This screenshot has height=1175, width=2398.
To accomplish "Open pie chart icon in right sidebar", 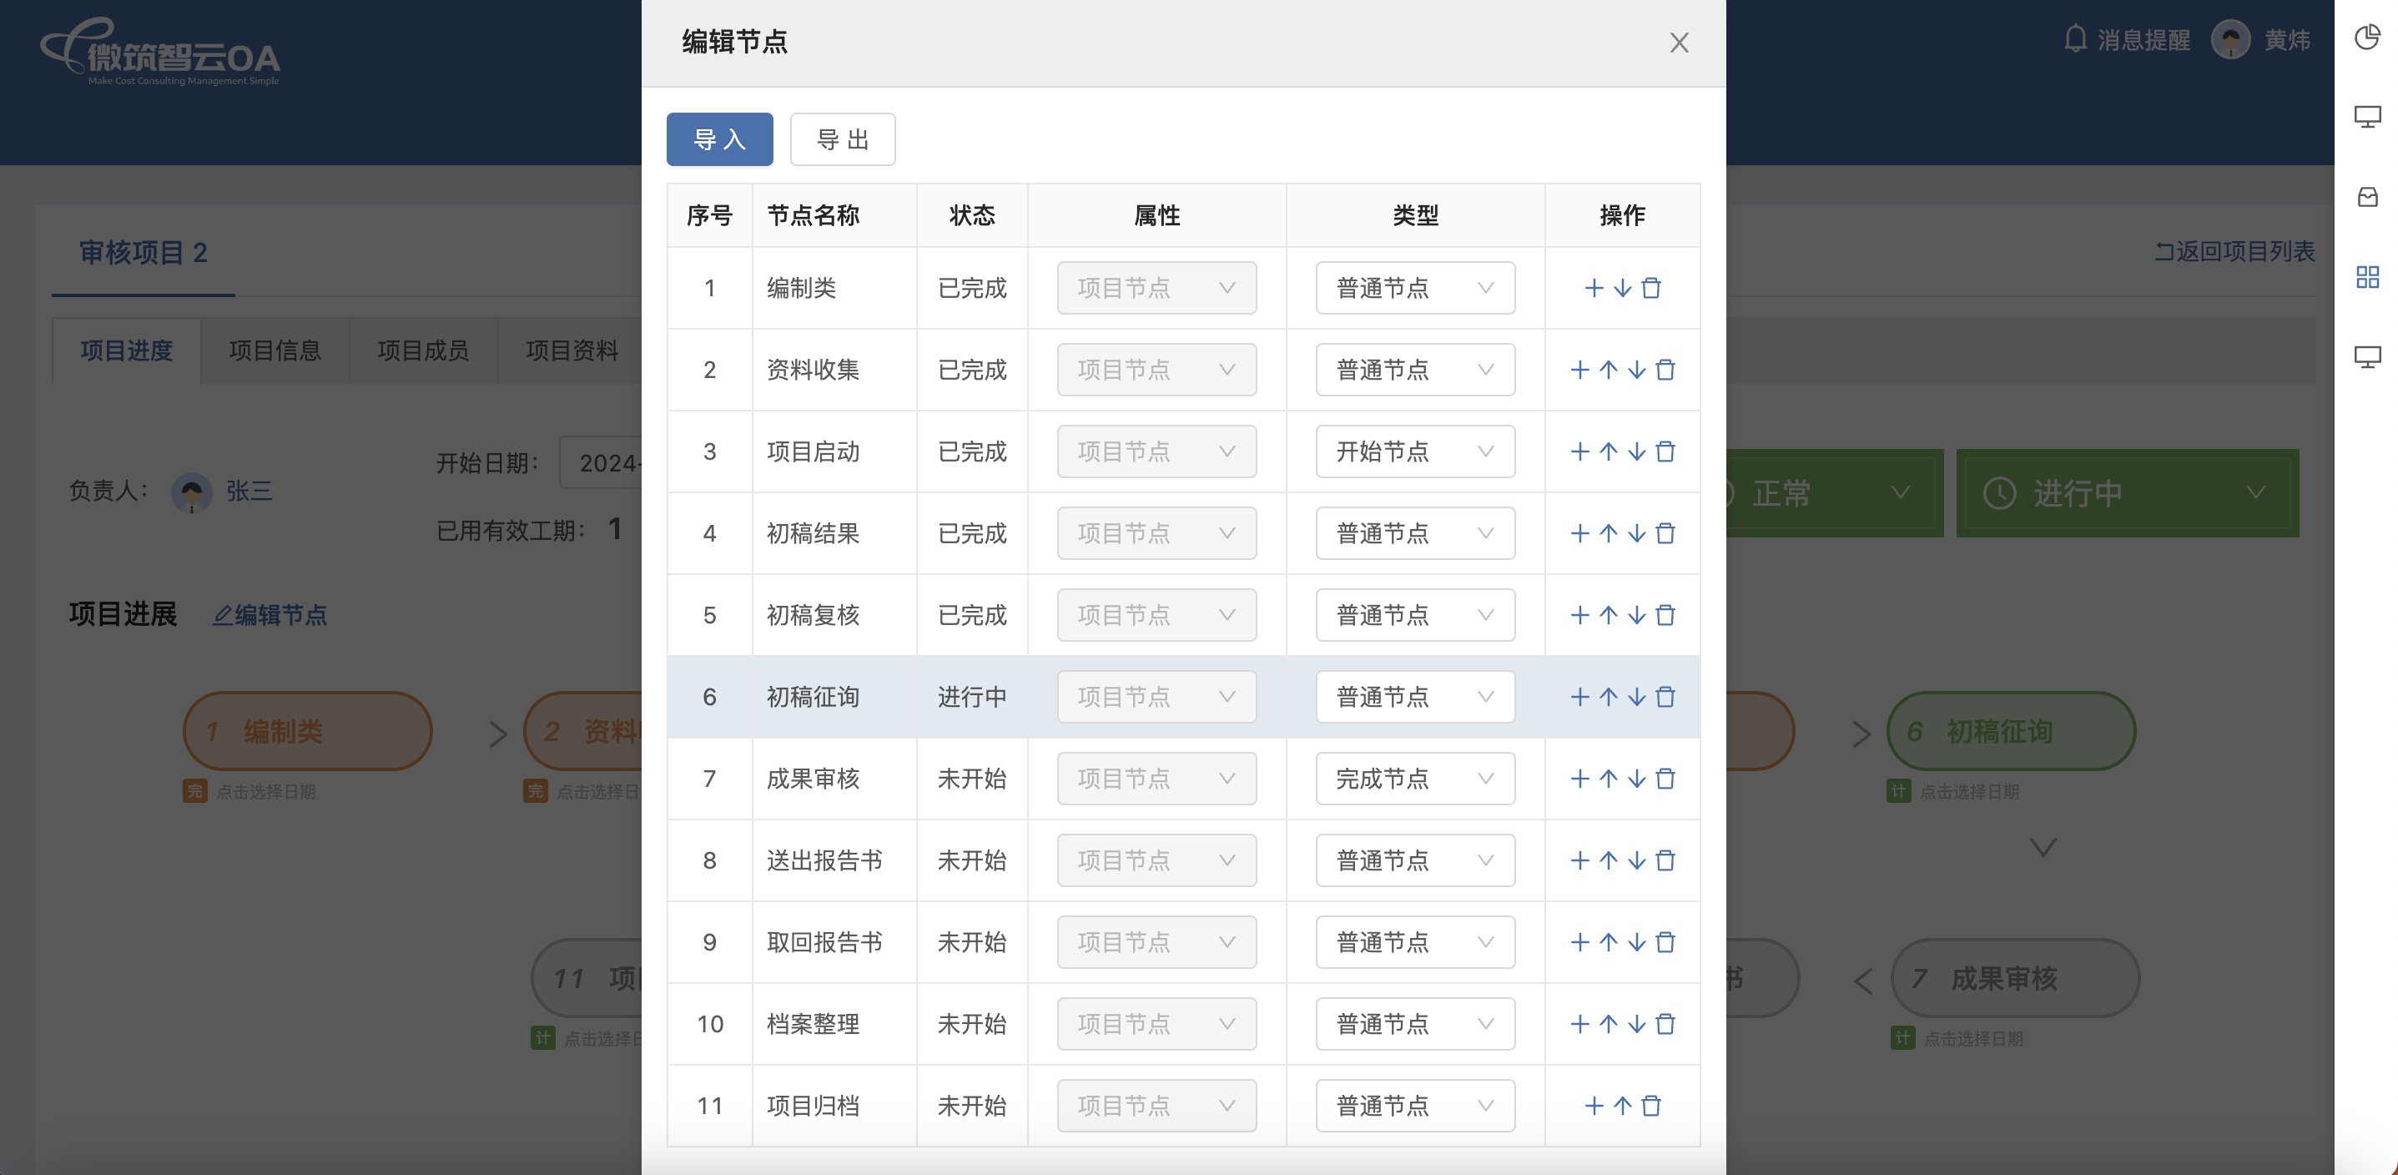I will 2366,38.
